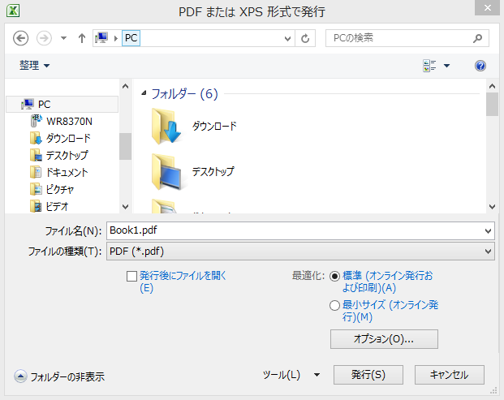504x400 pixels.
Task: Click フォルダーの非表示 to hide folders
Action: click(x=67, y=376)
